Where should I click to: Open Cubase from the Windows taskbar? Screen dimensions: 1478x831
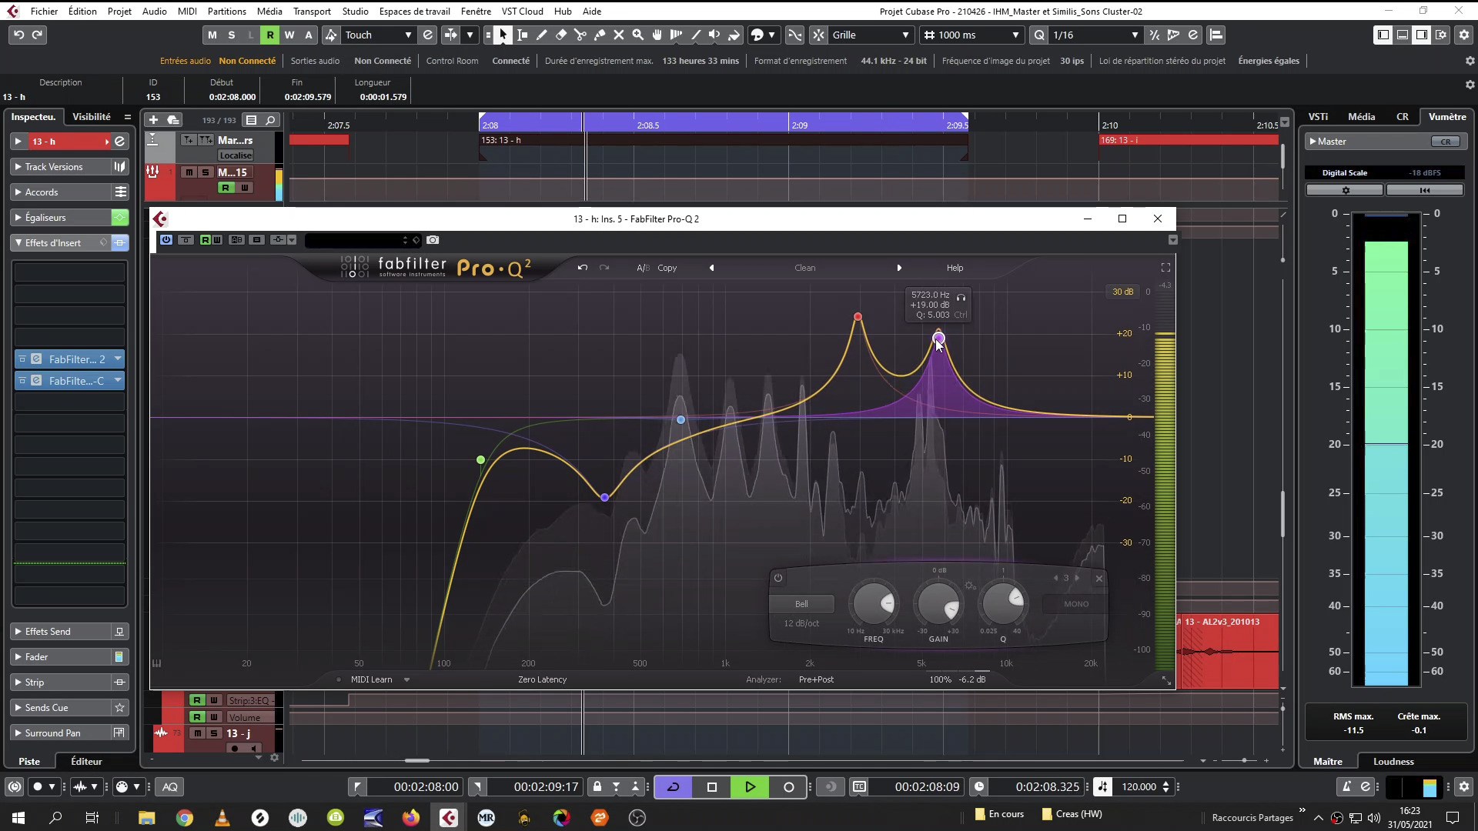(449, 817)
